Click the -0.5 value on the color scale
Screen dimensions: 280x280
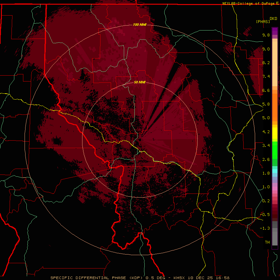tap(265, 215)
